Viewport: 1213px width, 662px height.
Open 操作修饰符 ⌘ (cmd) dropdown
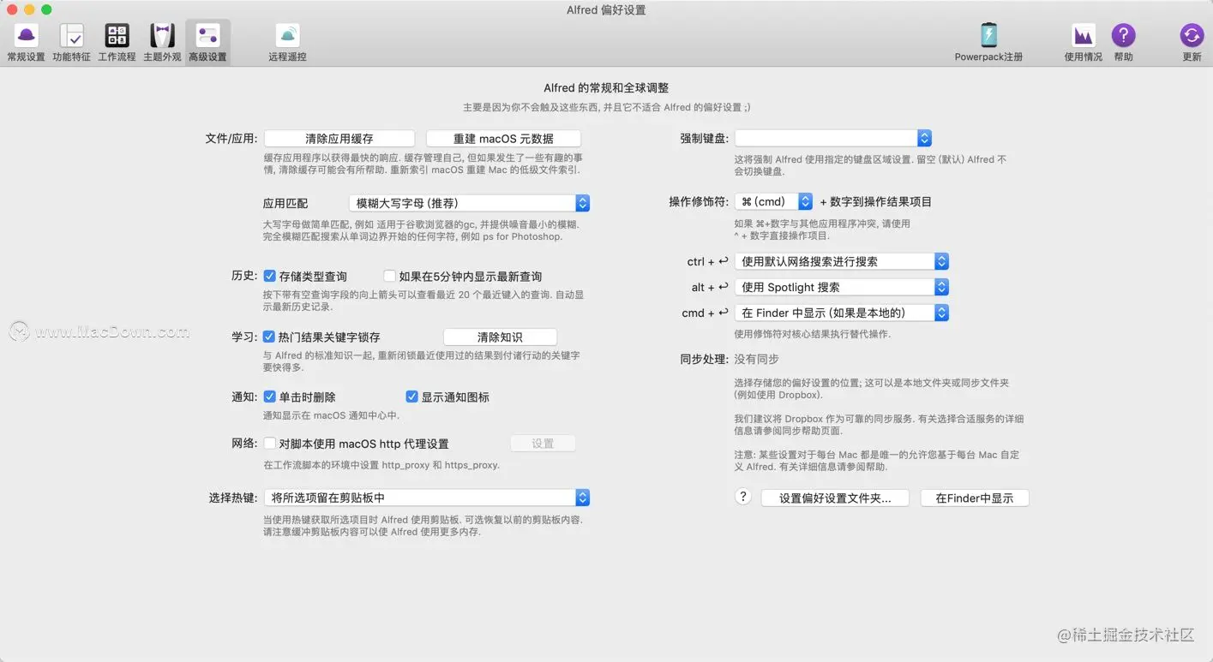[774, 201]
